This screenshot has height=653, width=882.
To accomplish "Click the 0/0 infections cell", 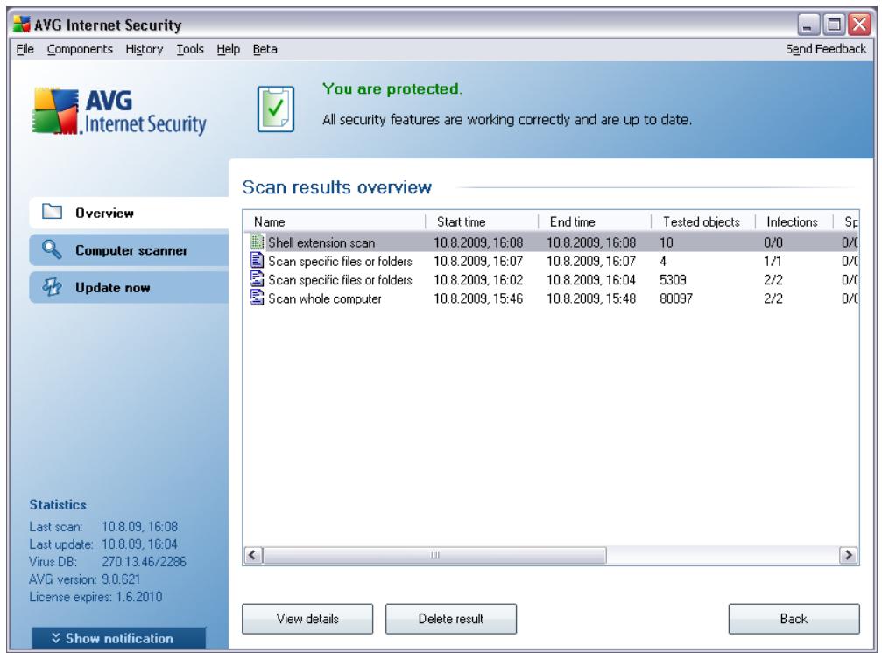I will (x=773, y=242).
